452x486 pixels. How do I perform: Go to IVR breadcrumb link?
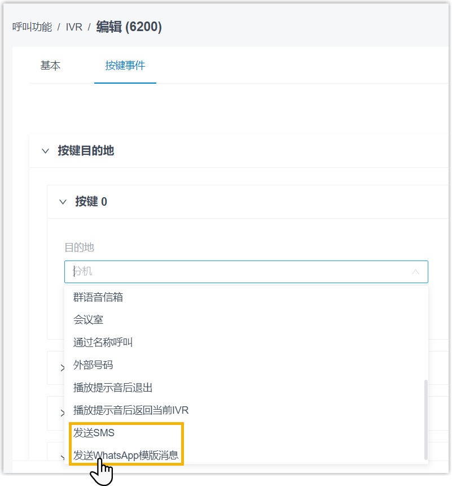(x=74, y=27)
